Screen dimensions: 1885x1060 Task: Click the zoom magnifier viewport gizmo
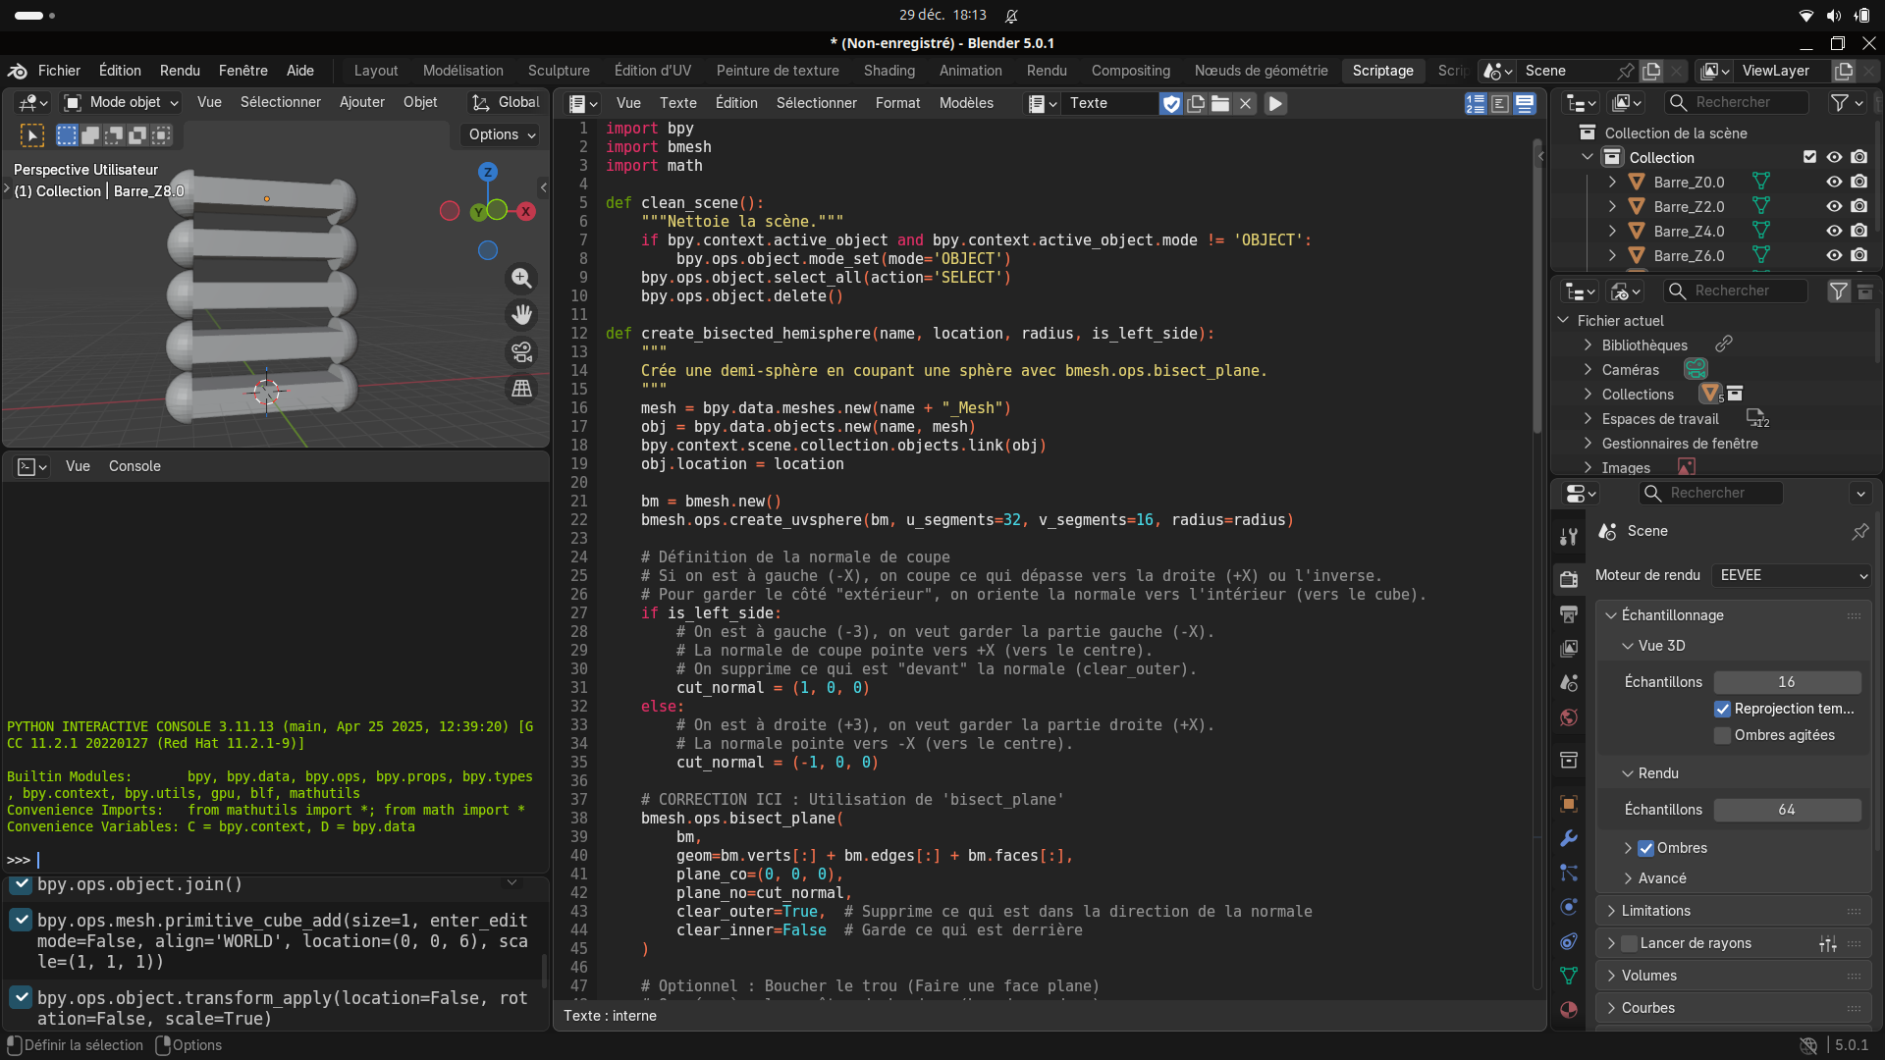coord(521,279)
